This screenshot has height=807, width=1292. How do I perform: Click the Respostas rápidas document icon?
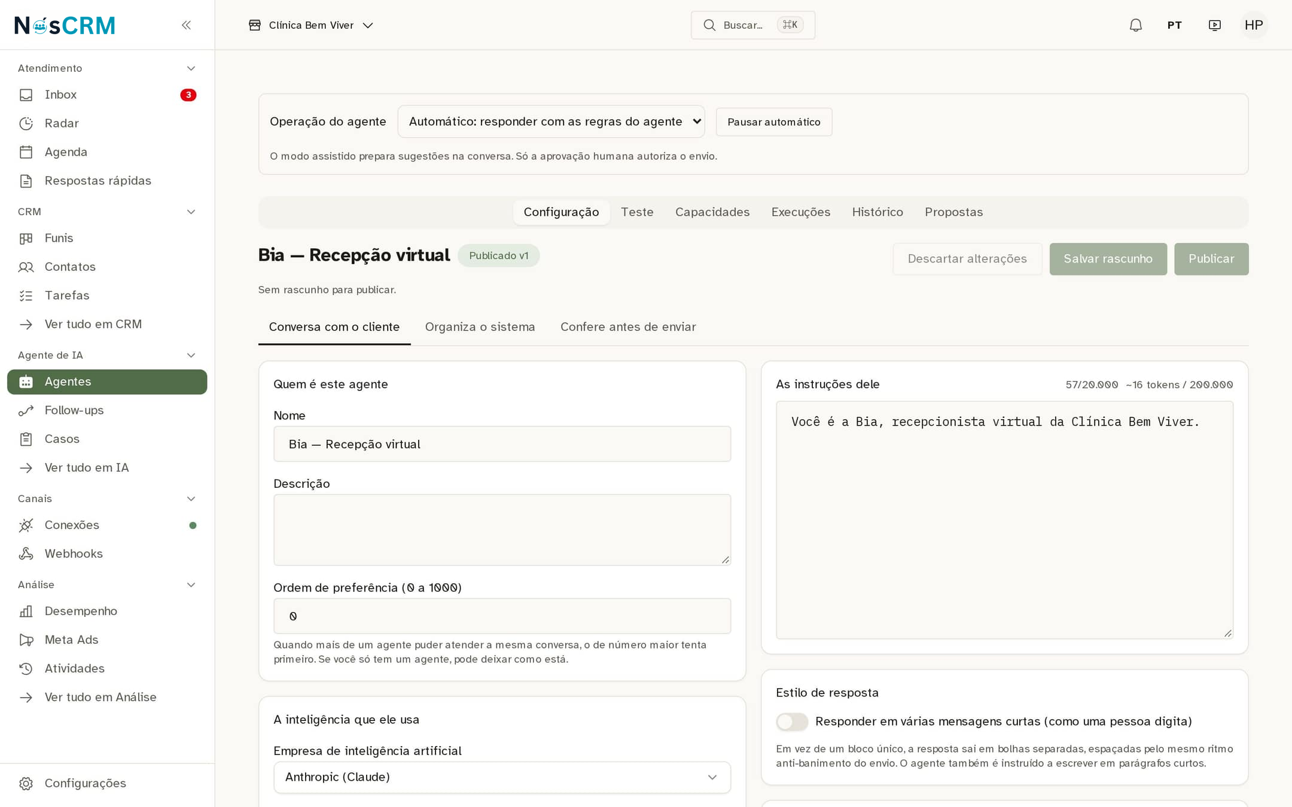[x=26, y=181]
